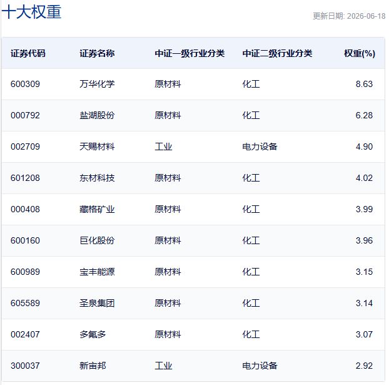Click 化工 in the 600160 row
Viewport: 389px width, 385px height.
[x=251, y=240]
